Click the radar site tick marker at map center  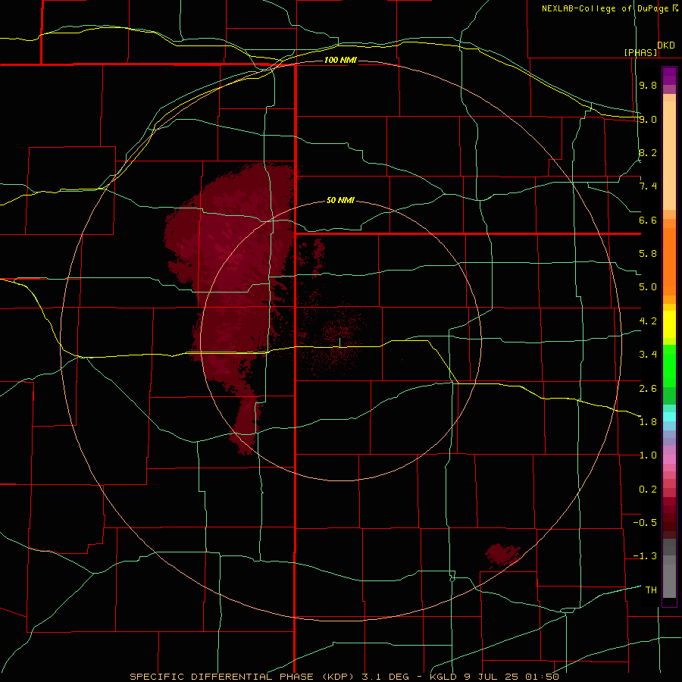pyautogui.click(x=339, y=343)
